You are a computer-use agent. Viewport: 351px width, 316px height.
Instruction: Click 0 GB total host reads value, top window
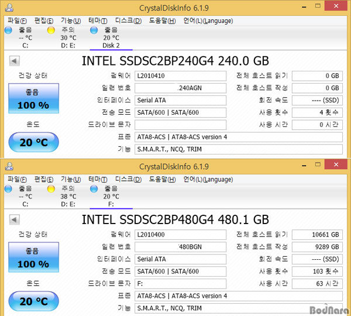click(x=317, y=75)
